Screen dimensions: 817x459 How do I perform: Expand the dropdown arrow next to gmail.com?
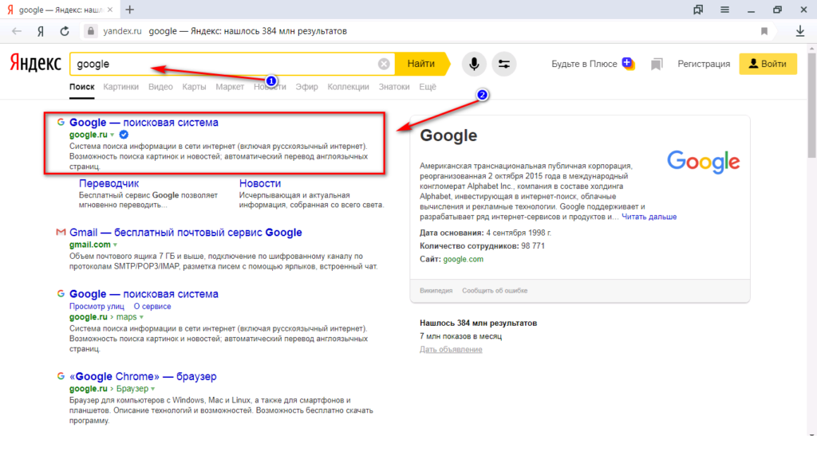pos(115,245)
